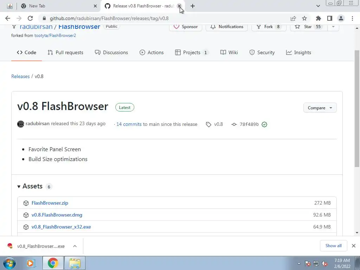Open the Insights tab
Viewport: 360px width, 270px height.
click(x=299, y=53)
